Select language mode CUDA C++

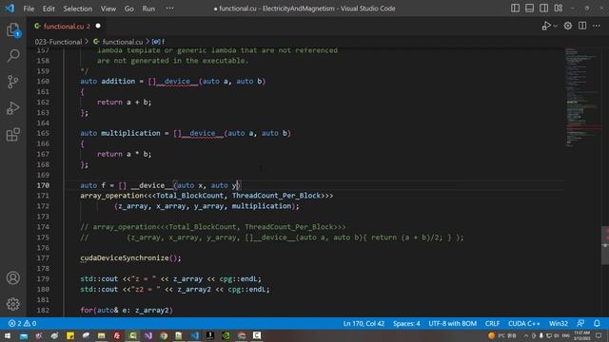524,323
